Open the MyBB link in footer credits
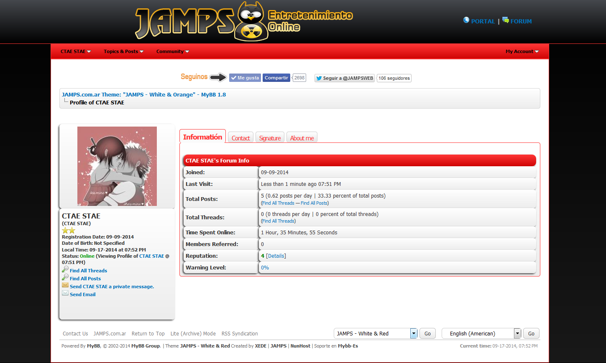Image resolution: width=606 pixels, height=363 pixels. pos(93,346)
